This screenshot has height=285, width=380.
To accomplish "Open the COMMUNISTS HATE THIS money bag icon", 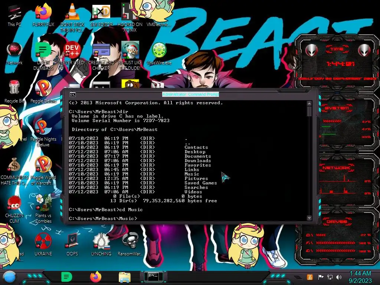I will (x=14, y=171).
